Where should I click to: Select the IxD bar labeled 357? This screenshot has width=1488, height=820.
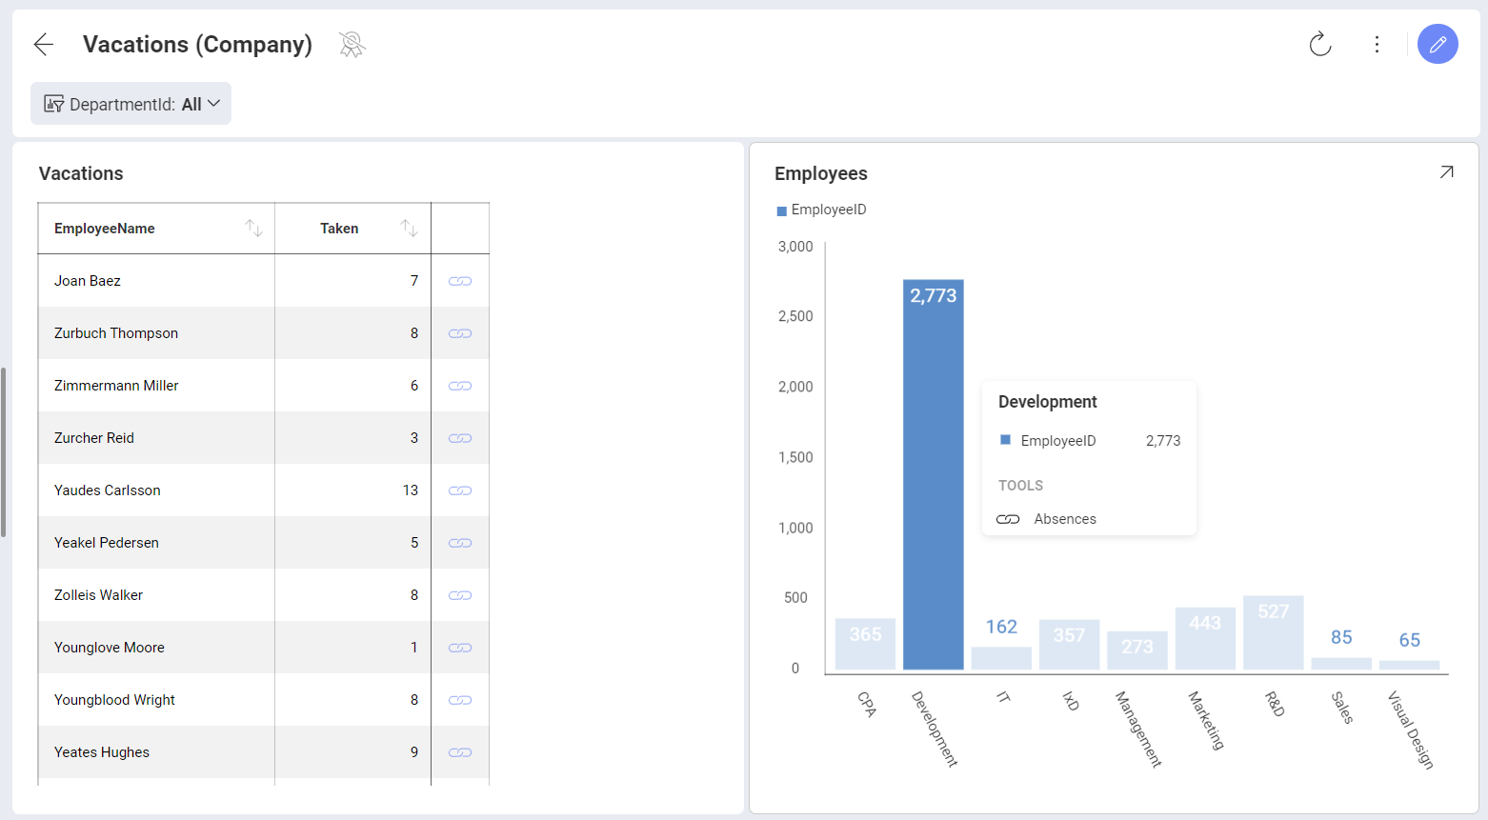pyautogui.click(x=1069, y=645)
